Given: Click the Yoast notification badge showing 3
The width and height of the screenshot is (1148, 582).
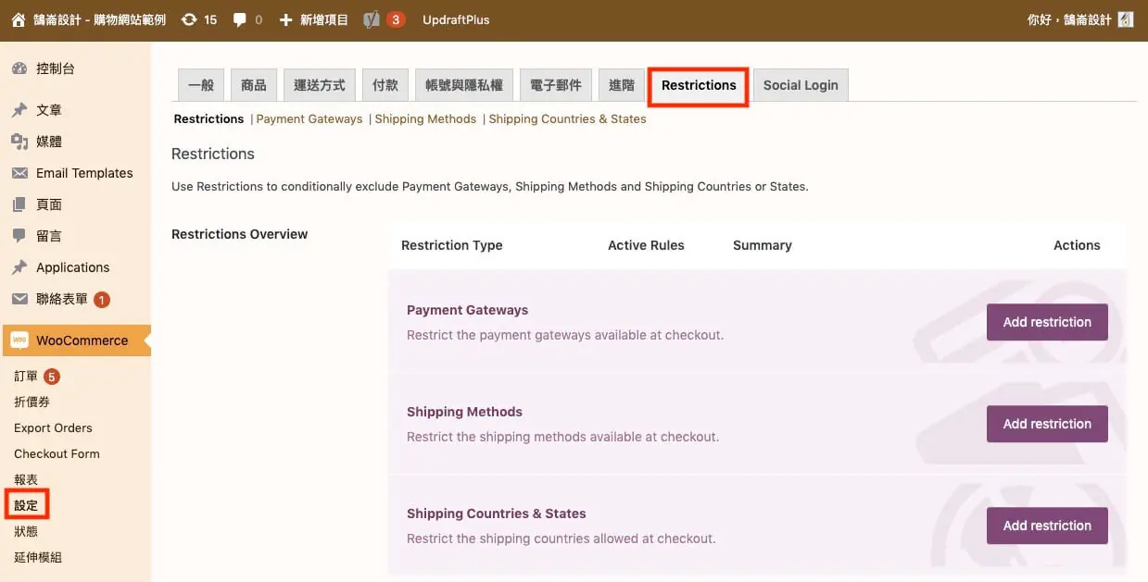Looking at the screenshot, I should click(x=396, y=19).
